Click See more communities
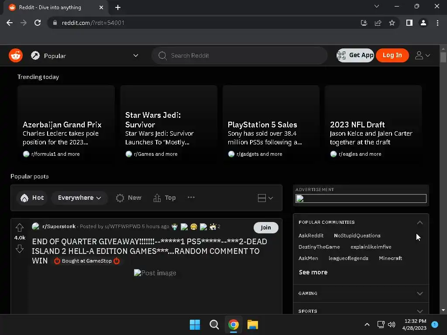 (313, 272)
